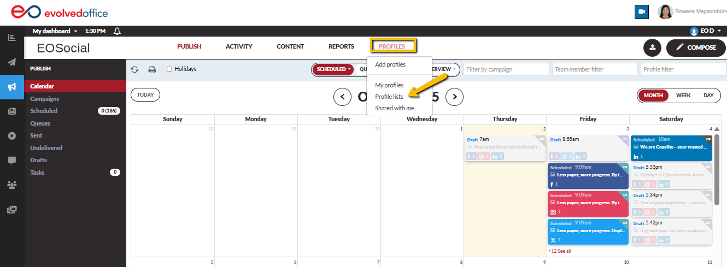This screenshot has height=267, width=727.
Task: Open the list sidebar icon at top
Action: pos(12,38)
